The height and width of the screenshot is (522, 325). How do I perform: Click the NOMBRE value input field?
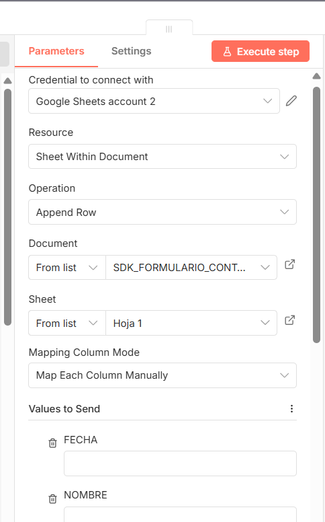tap(180, 515)
